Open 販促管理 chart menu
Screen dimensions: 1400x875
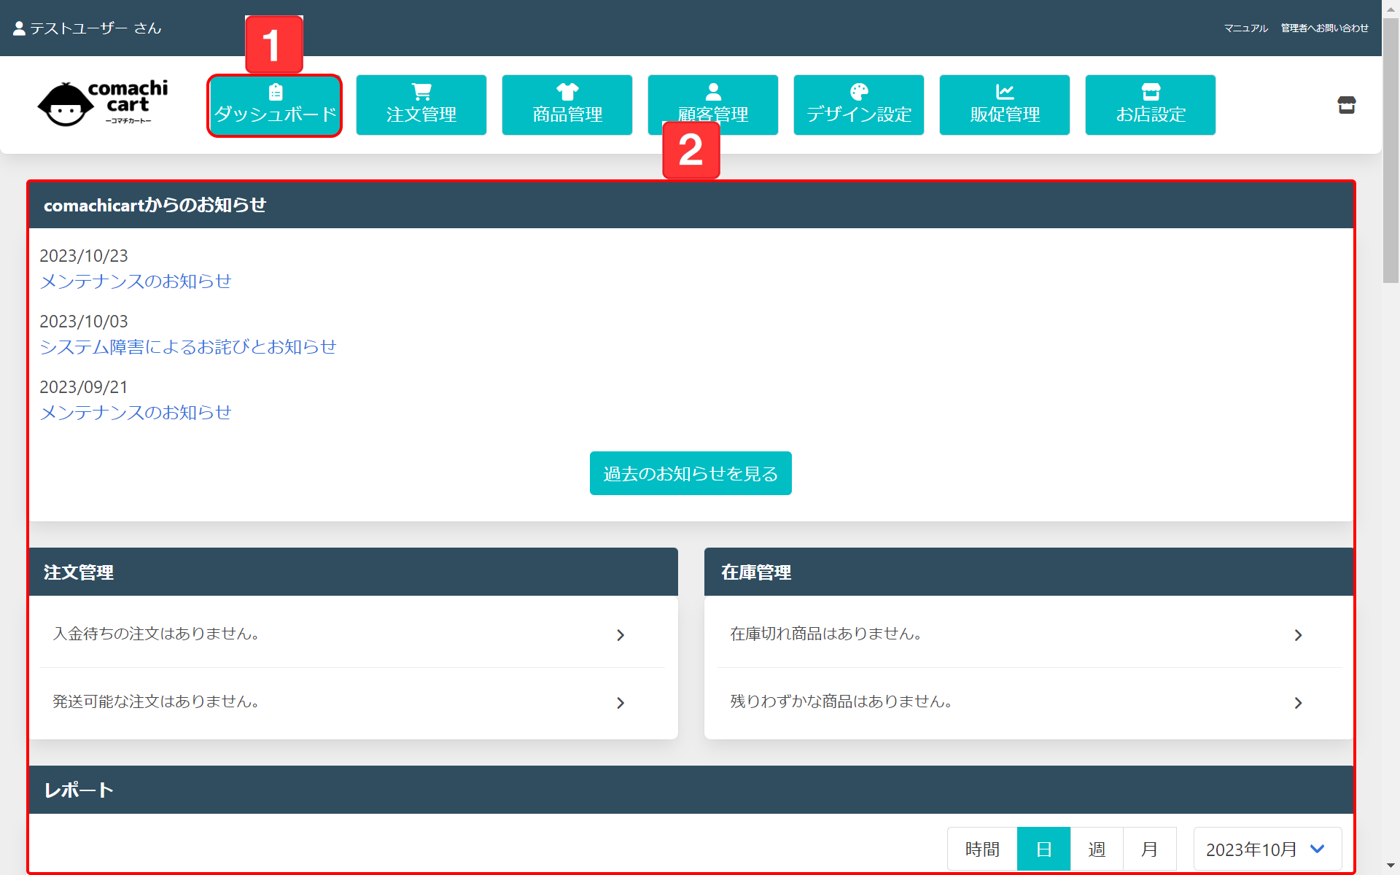(x=1005, y=105)
